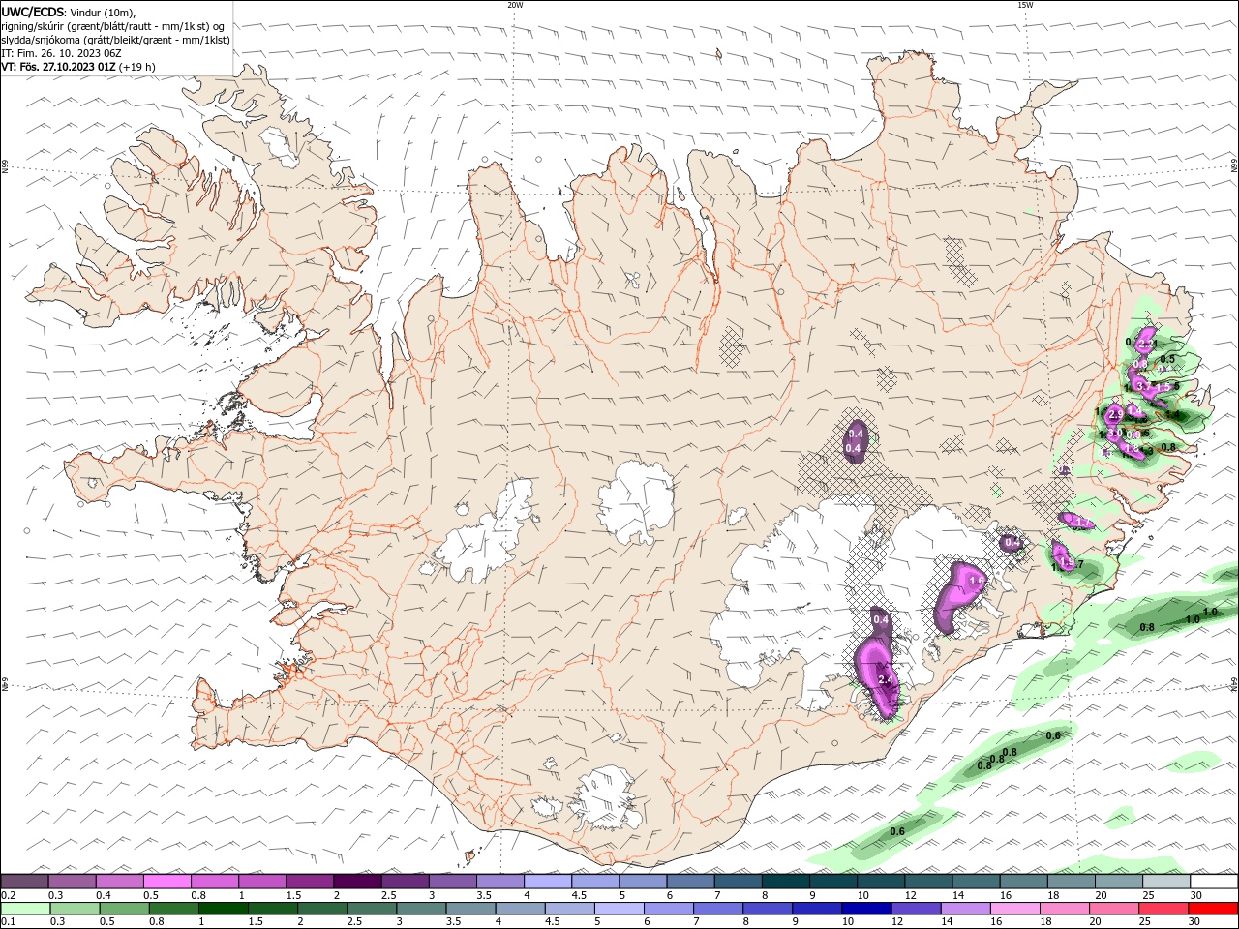The image size is (1239, 929).
Task: Click the darkest purple swatch labeled 2
Action: (x=357, y=882)
